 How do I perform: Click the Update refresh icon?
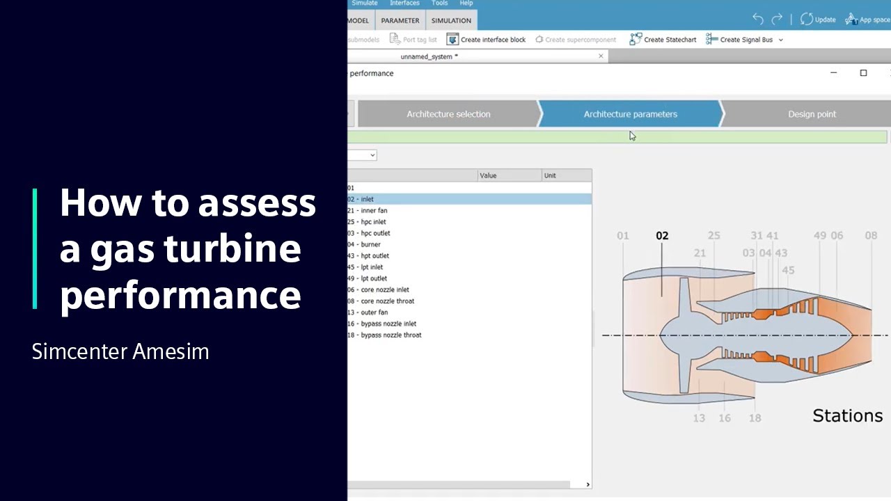click(806, 19)
